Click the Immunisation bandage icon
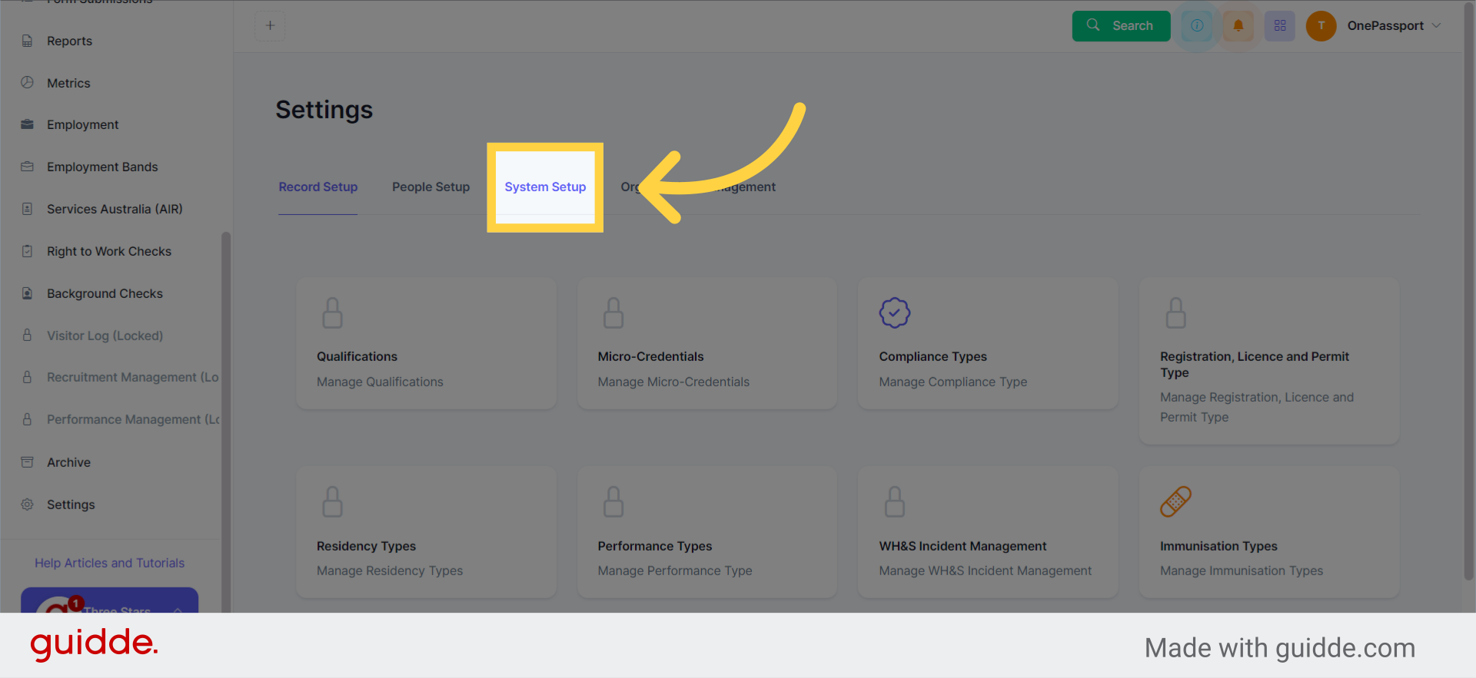This screenshot has width=1476, height=678. coord(1175,501)
